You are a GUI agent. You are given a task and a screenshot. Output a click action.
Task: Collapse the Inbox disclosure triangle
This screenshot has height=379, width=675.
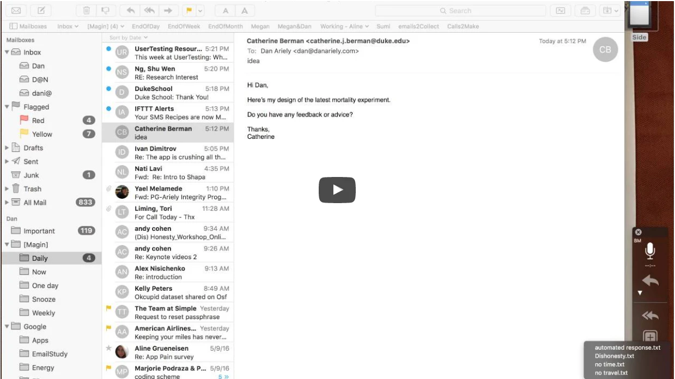7,52
